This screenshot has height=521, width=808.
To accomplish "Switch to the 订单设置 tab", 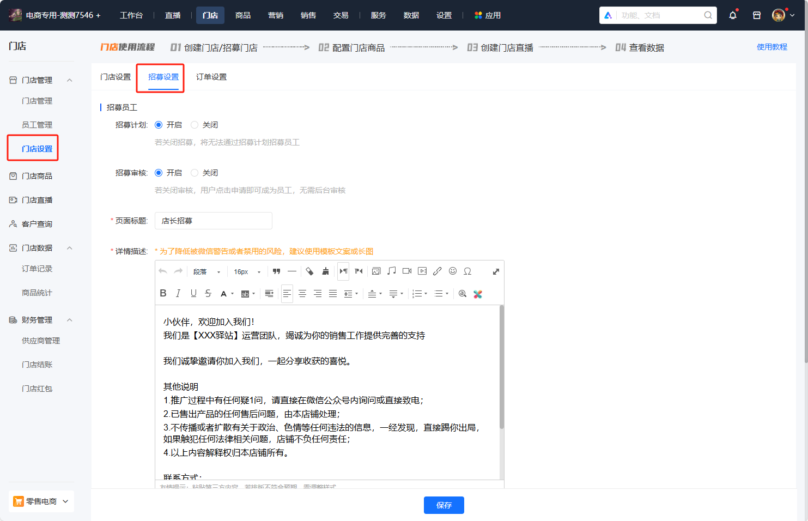I will [211, 77].
